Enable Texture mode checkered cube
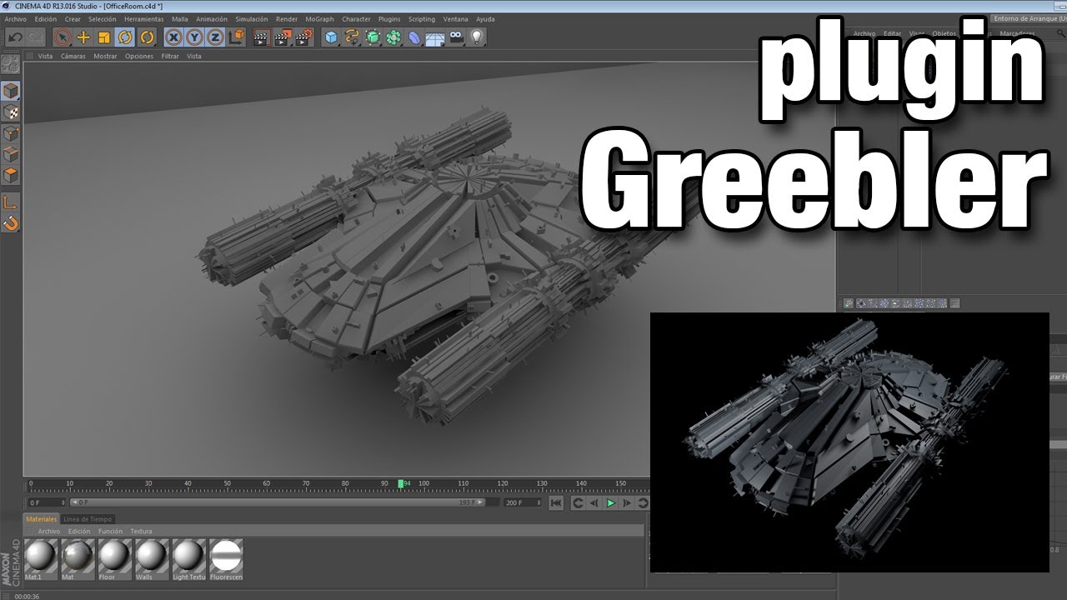 tap(11, 112)
